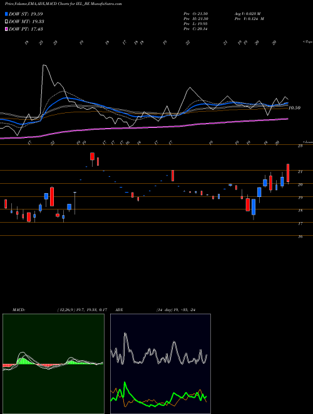
Task: Click the 'ADX' panel heading
Action: (x=120, y=310)
